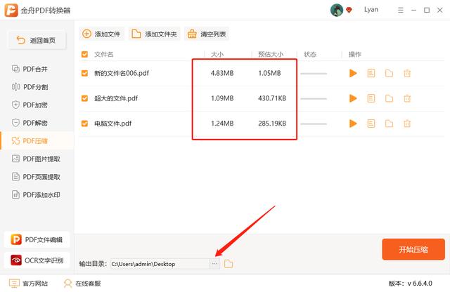Uncheck the 新的文件名006.pdf checkbox
450x292 pixels.
(x=84, y=74)
